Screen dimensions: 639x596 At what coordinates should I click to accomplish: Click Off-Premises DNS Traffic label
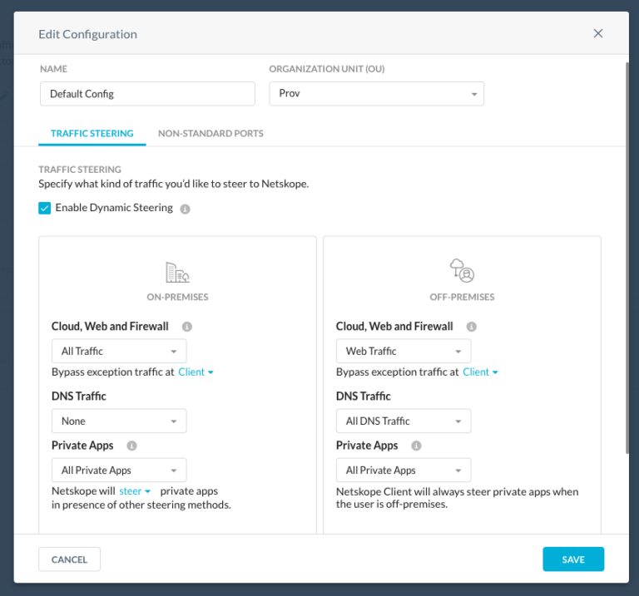pos(363,397)
